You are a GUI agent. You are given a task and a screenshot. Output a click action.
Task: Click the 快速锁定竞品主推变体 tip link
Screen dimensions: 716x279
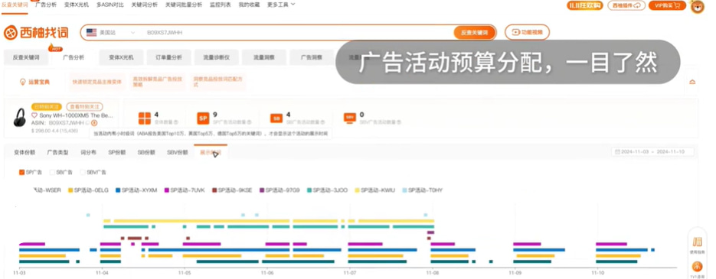click(97, 82)
